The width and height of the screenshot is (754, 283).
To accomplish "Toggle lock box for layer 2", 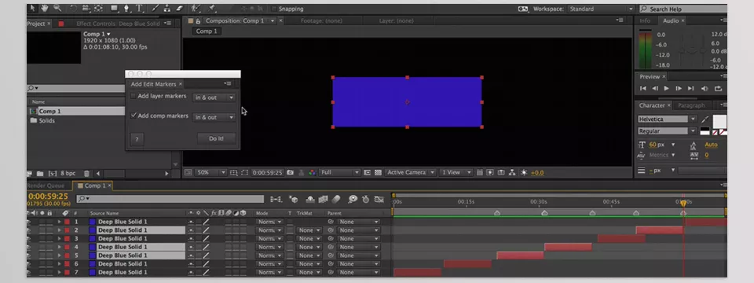I will [x=50, y=230].
